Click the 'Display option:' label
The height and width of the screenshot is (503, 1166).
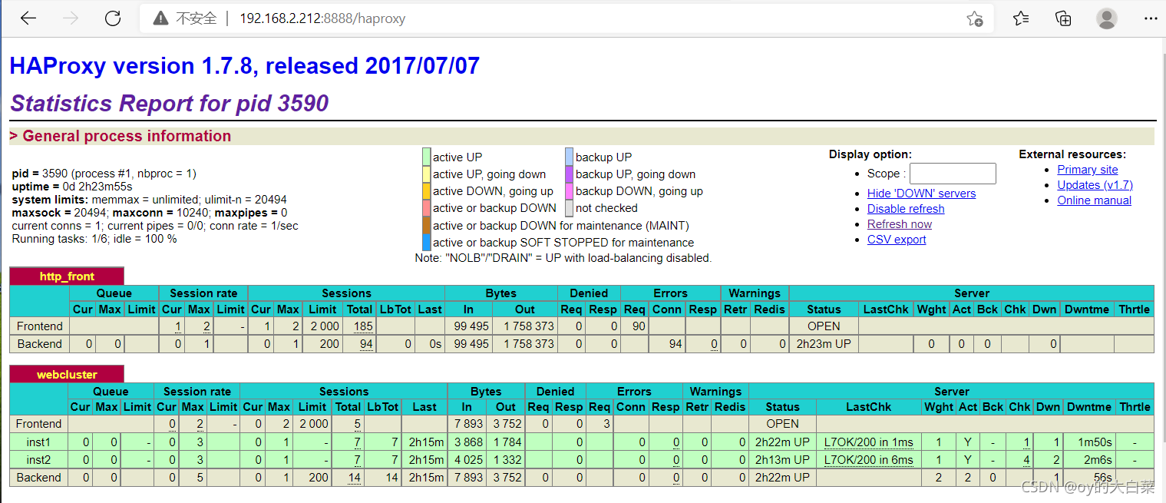[870, 154]
